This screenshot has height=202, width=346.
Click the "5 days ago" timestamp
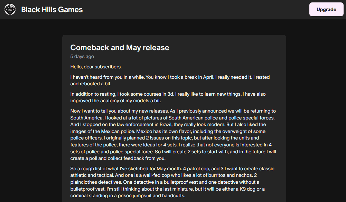click(82, 56)
